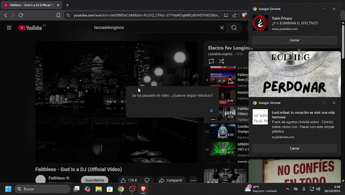This screenshot has width=345, height=195.
Task: Run search with the magnifier button
Action: pos(234,28)
